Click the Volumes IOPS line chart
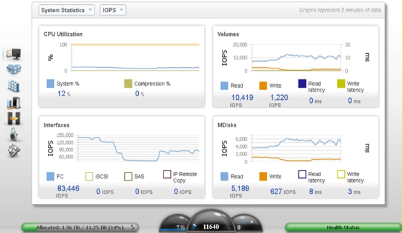 [296, 57]
